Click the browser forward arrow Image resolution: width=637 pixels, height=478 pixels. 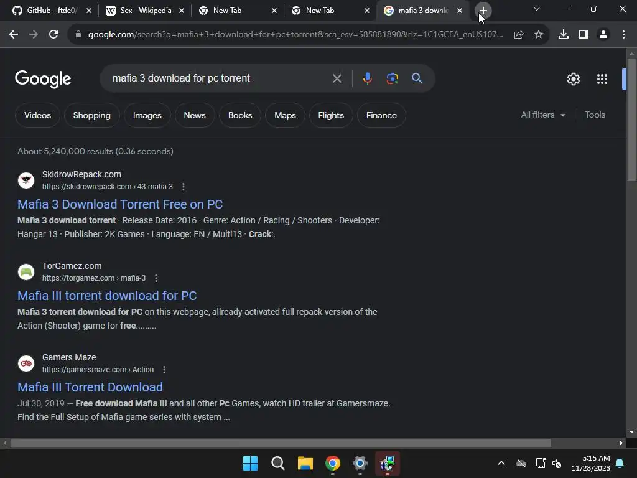coord(34,35)
